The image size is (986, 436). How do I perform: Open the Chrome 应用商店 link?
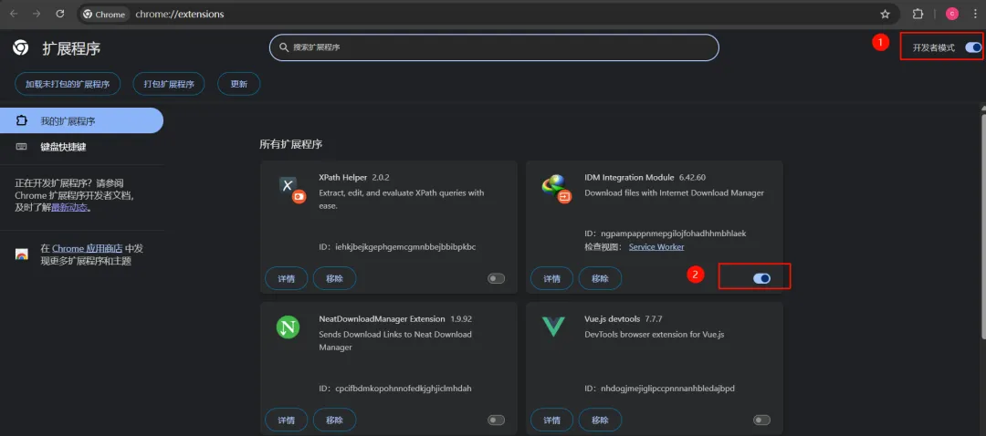tap(88, 249)
